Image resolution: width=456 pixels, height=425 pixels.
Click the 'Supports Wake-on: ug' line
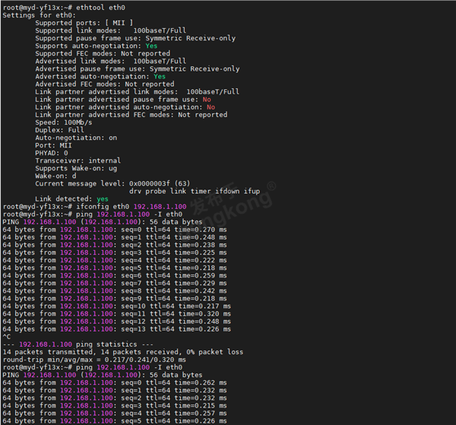(x=76, y=168)
